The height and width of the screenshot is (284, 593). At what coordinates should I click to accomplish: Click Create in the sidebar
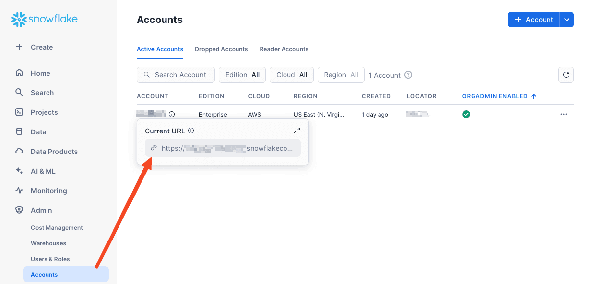(x=42, y=47)
